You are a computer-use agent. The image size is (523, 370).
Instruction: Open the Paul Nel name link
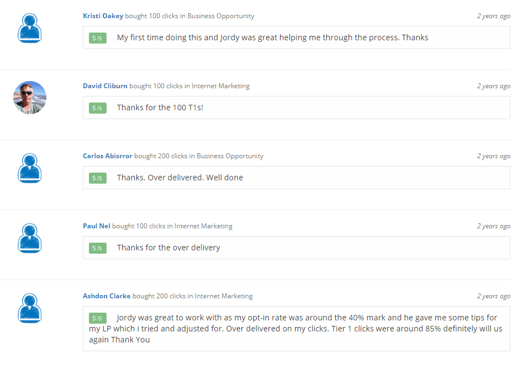[97, 226]
